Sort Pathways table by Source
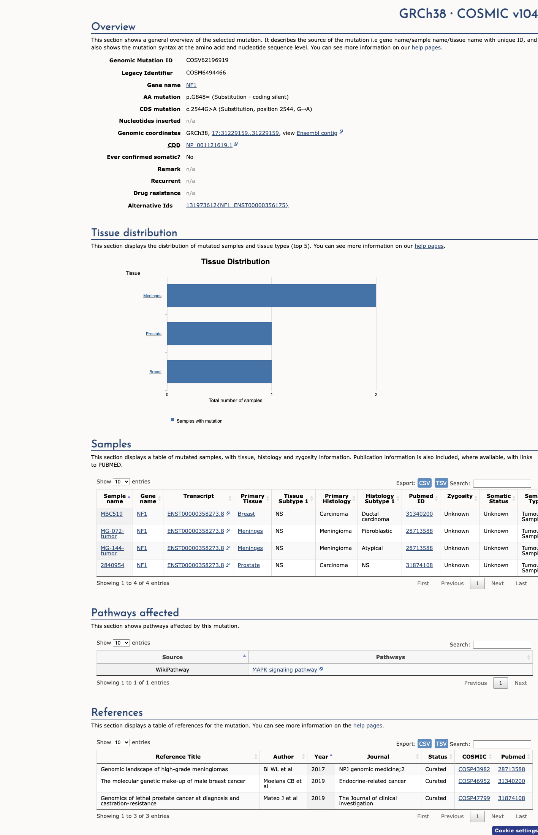This screenshot has width=538, height=835. click(x=172, y=657)
